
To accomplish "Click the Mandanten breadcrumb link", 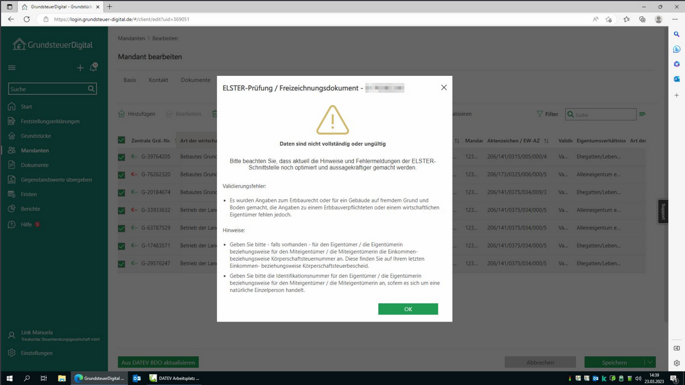I will pos(131,39).
